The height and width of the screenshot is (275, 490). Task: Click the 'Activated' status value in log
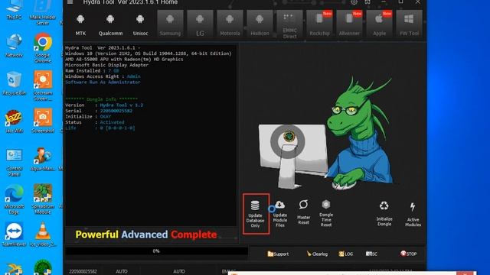point(112,122)
